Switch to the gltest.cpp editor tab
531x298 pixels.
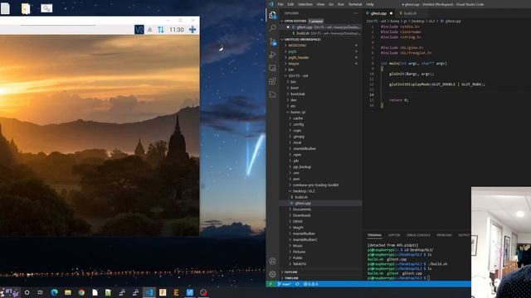[x=378, y=13]
